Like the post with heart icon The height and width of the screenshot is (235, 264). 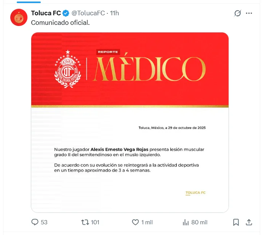[x=135, y=222]
